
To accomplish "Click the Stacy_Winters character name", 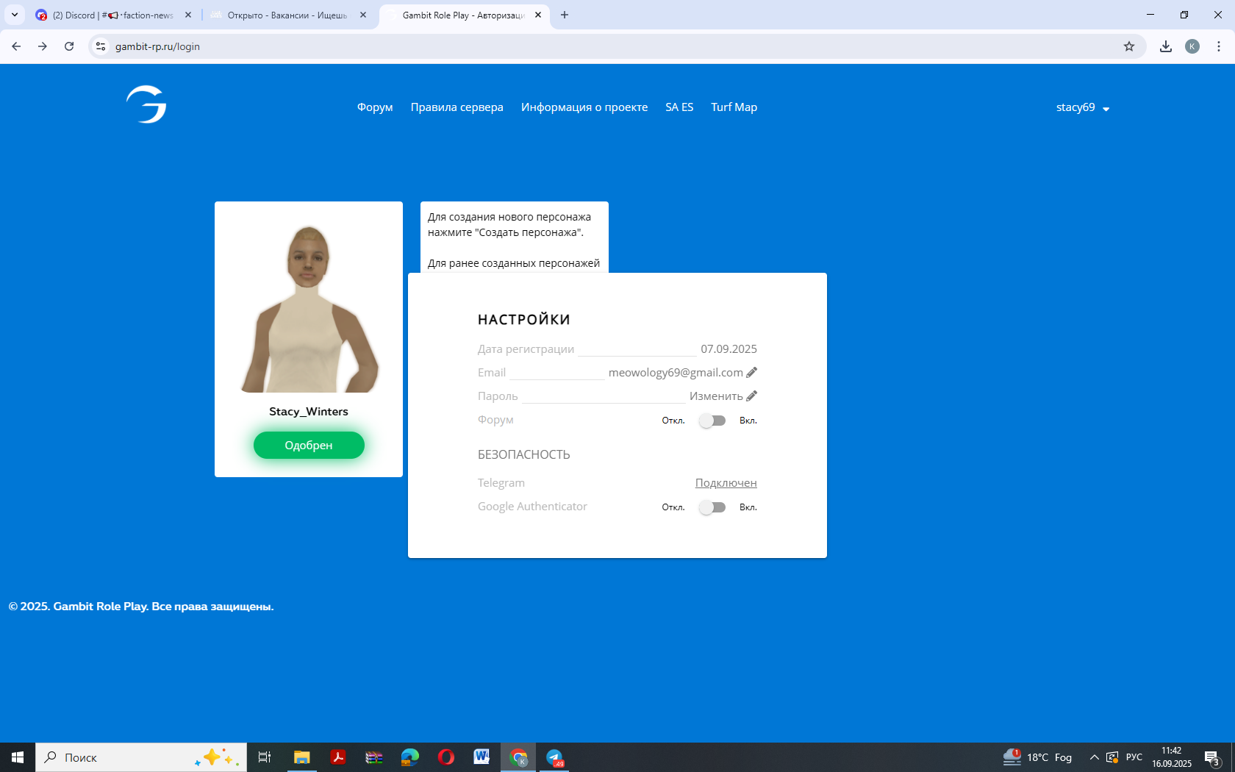I will (x=309, y=412).
